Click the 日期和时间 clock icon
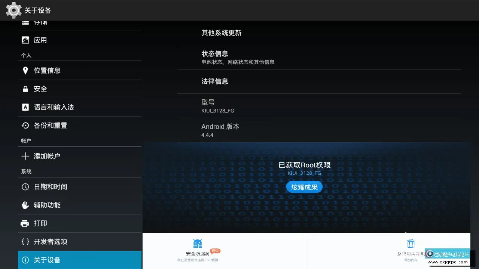 tap(25, 187)
